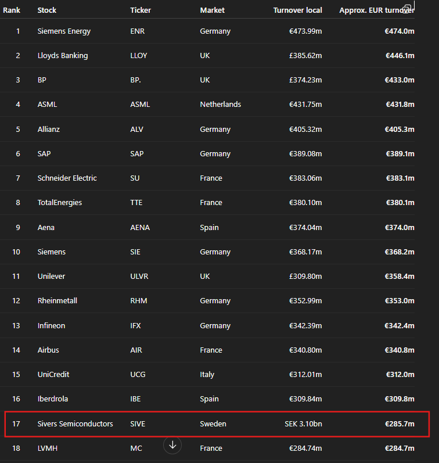Select the €340.8m EUR turnover value
Viewport: 439px width, 463px height.
[x=400, y=350]
